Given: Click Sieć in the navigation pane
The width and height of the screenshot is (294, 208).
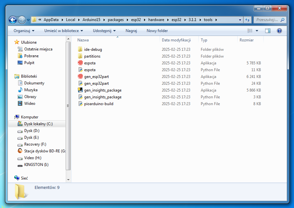Looking at the screenshot, I should point(24,178).
